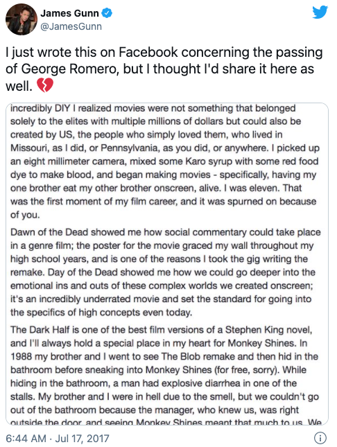Click the broken heart emoji
The width and height of the screenshot is (337, 447).
tap(45, 85)
